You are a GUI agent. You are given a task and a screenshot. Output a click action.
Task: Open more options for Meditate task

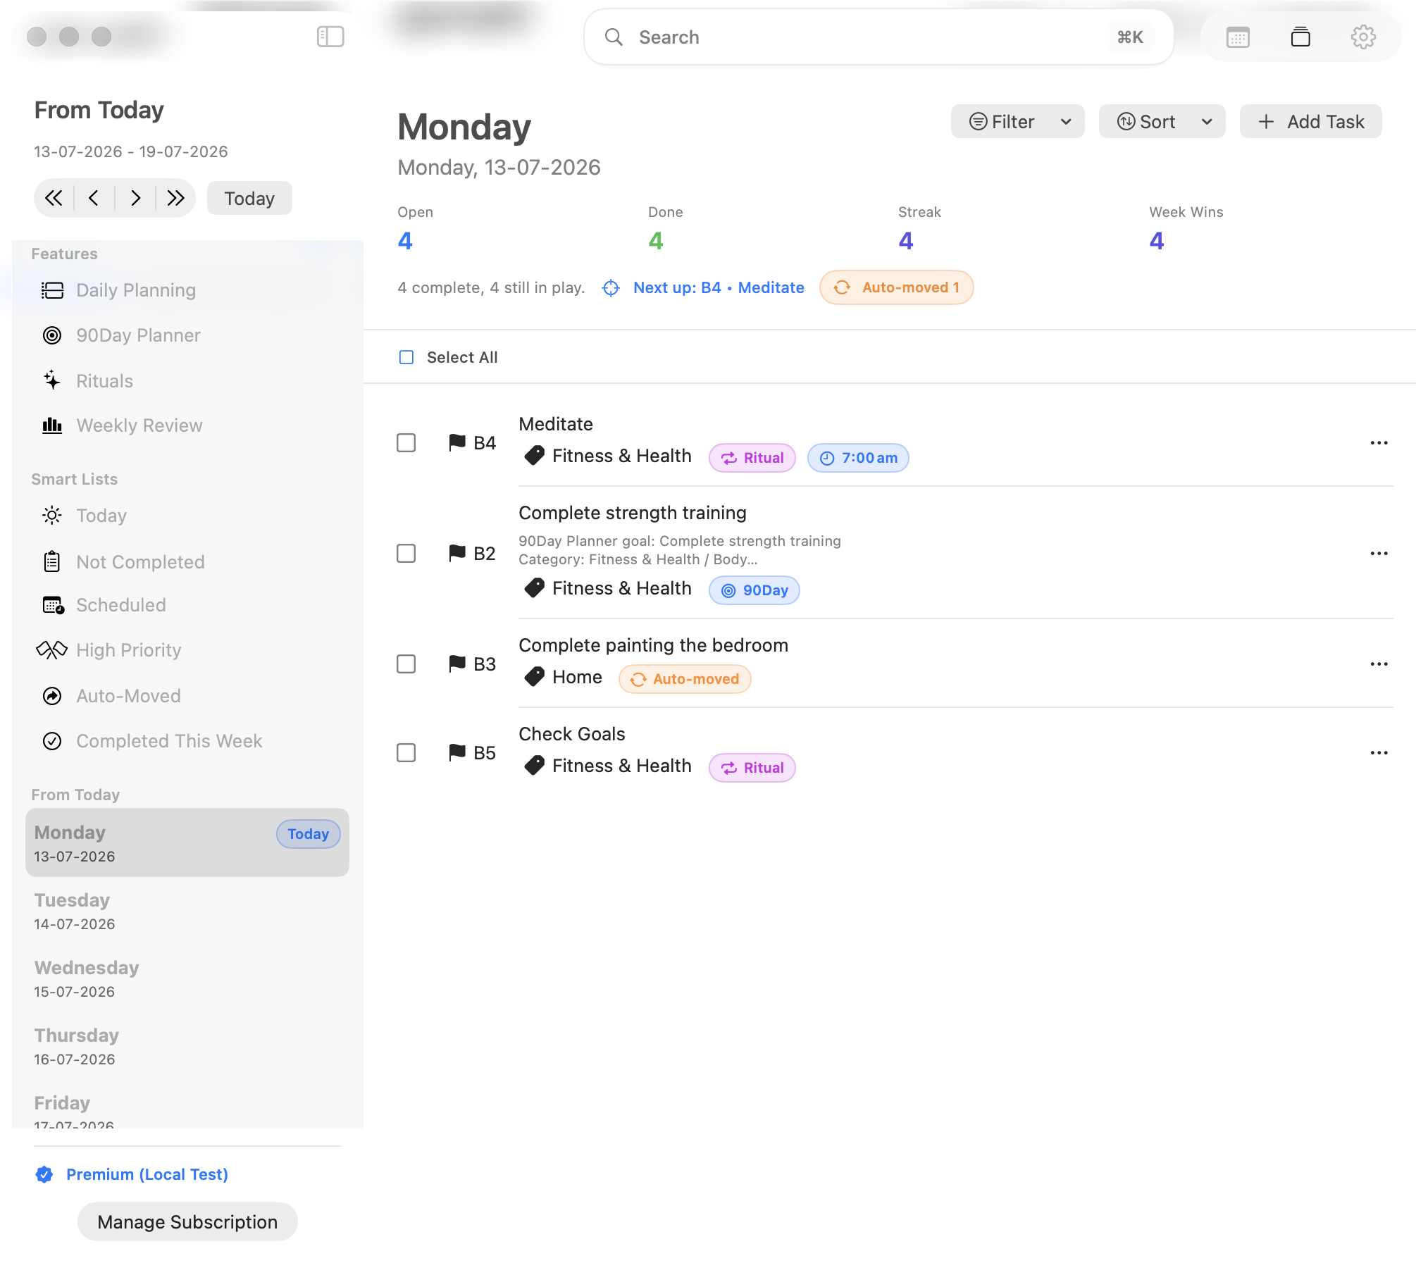click(1379, 443)
